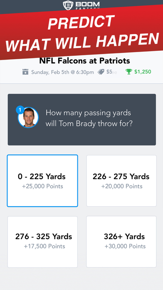Click the PREDICT banner headline
Viewport: 163px width, 290px height.
coord(81,22)
